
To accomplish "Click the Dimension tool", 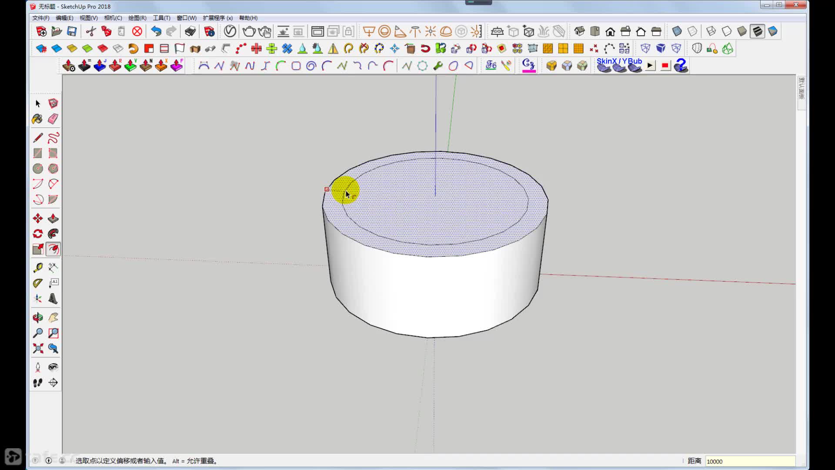I will 53,268.
